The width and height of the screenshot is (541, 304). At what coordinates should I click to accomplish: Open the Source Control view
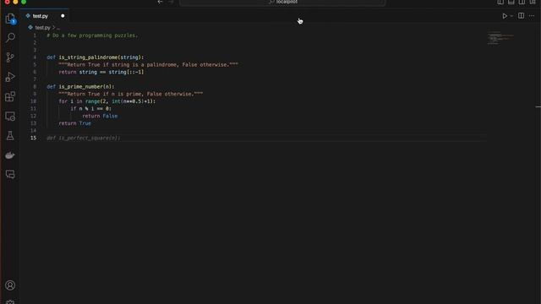click(x=10, y=57)
